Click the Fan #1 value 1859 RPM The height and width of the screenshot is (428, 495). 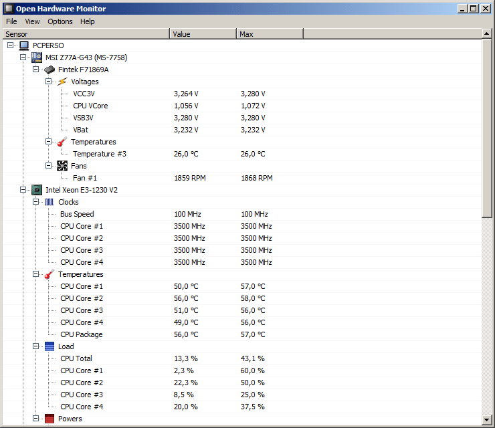pos(190,178)
